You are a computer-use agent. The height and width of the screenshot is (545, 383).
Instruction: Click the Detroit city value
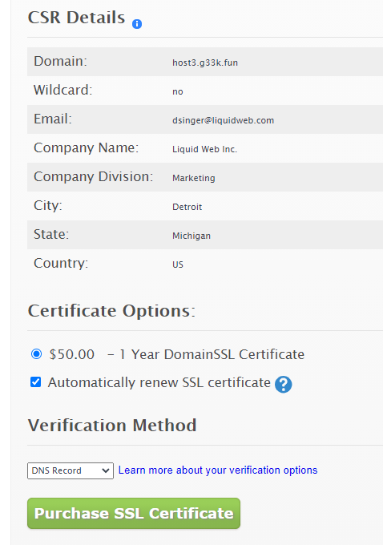tap(187, 207)
